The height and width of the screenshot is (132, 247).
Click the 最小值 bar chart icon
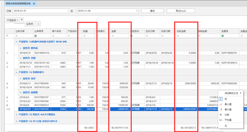coord(221,104)
